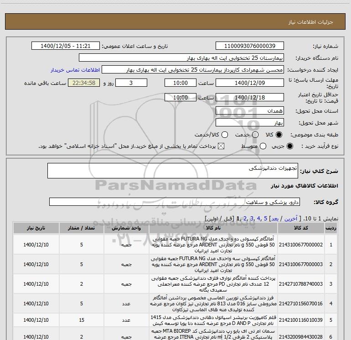The height and width of the screenshot is (340, 351).
Task: Click the remaining days field showing 3
Action: 131,83
